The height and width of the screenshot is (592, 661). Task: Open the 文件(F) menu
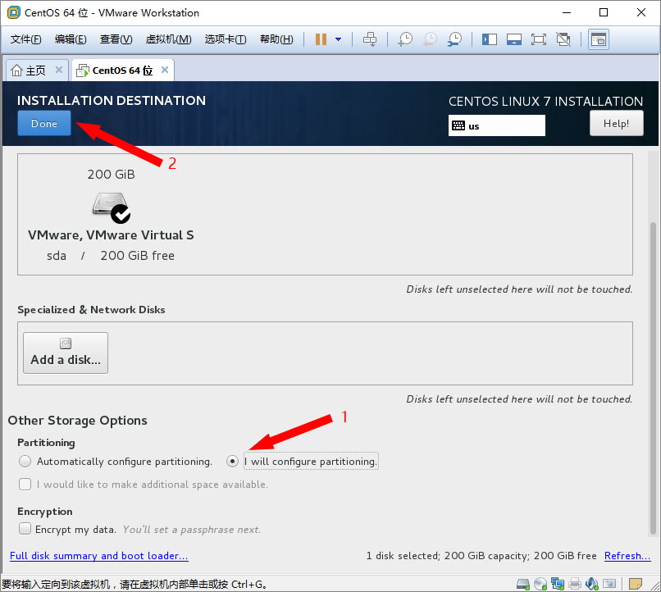[26, 39]
